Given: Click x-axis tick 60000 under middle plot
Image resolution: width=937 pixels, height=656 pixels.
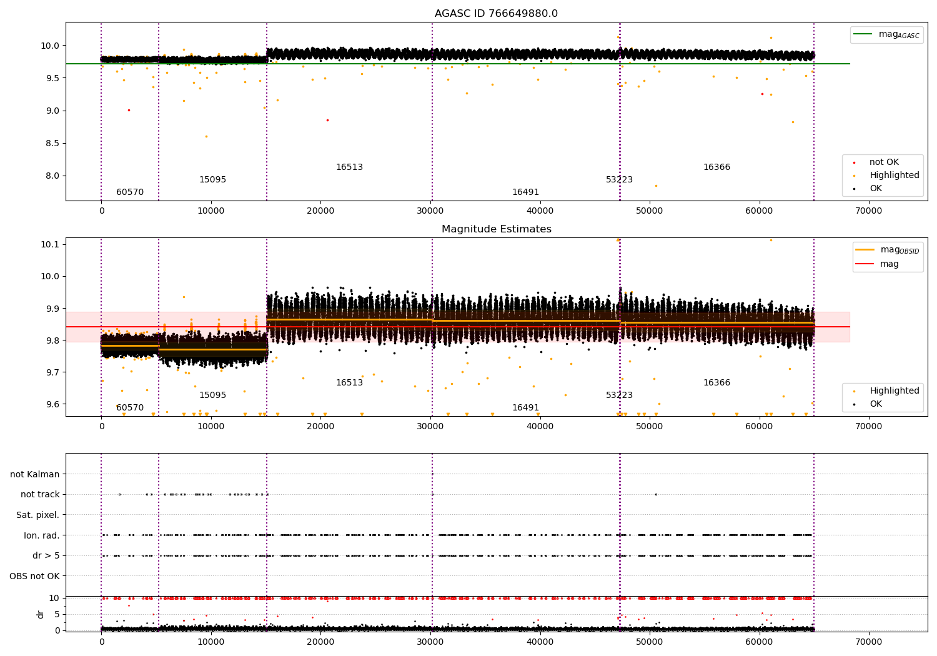Looking at the screenshot, I should (x=759, y=427).
